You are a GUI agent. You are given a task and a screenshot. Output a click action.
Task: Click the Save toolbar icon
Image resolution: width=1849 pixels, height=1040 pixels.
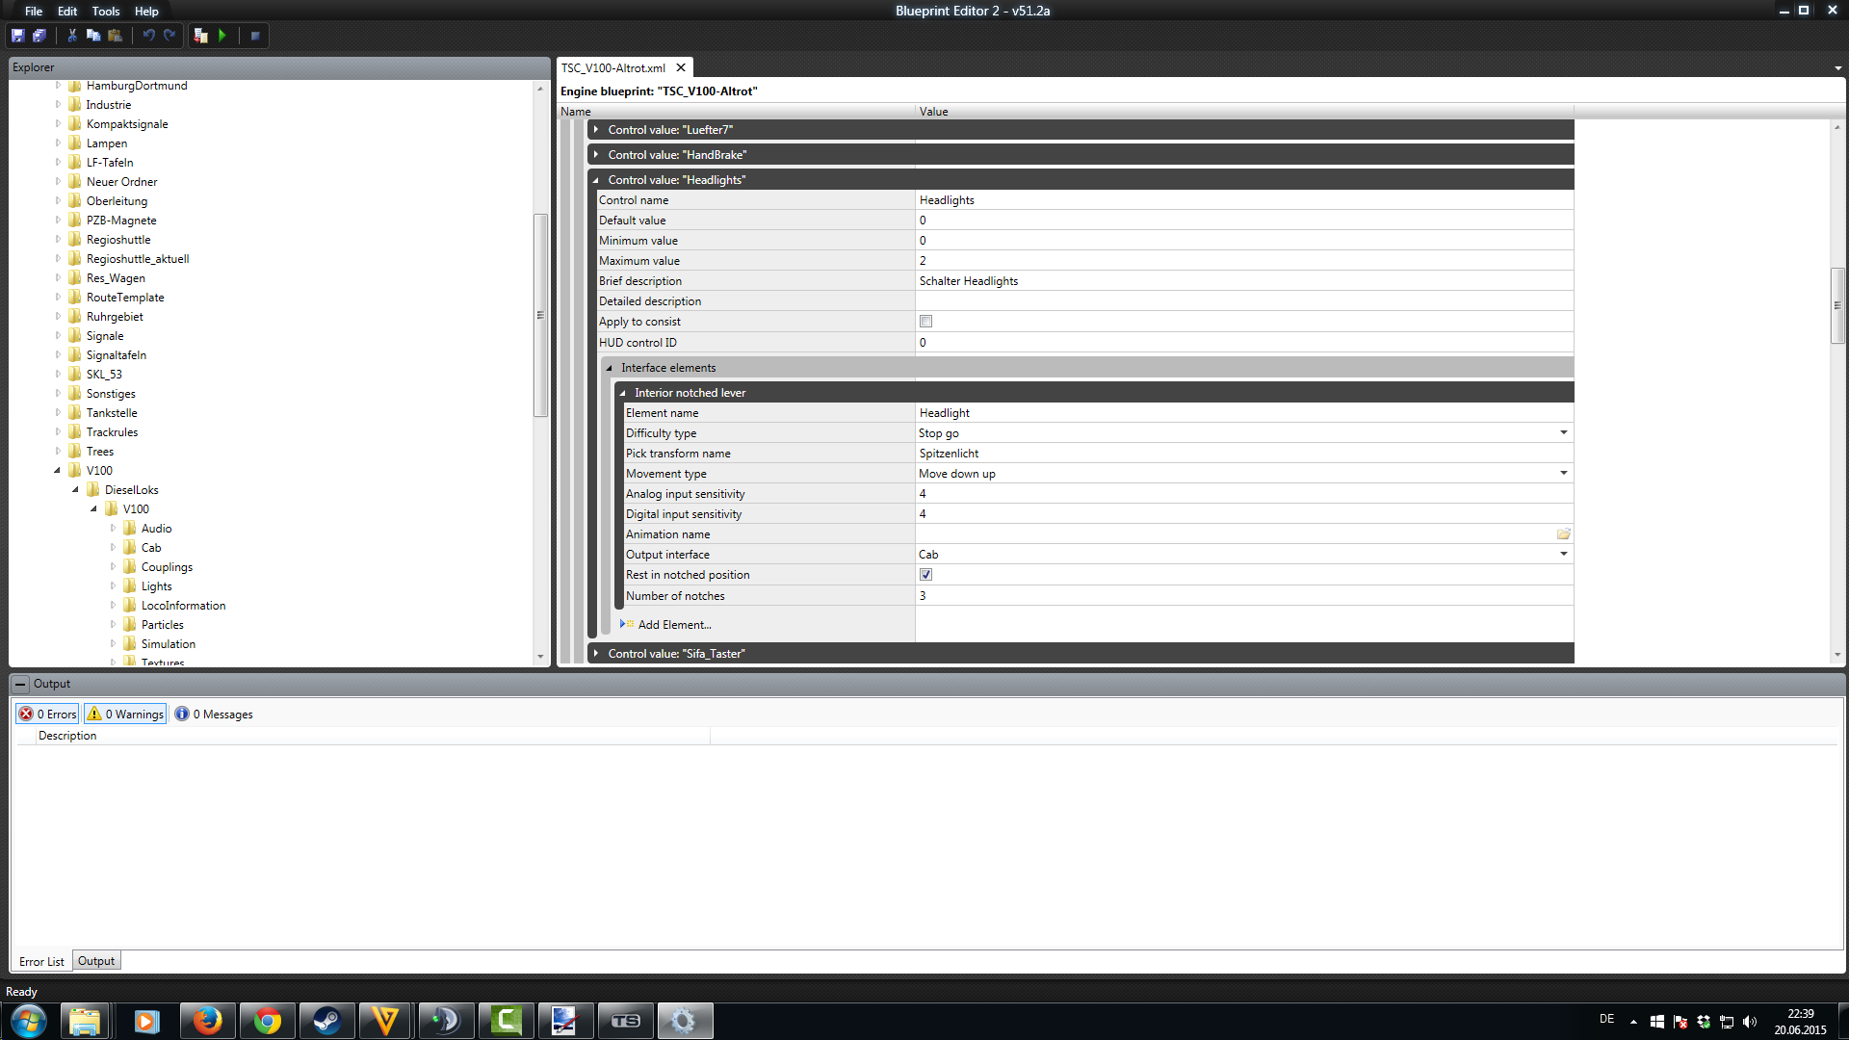(x=17, y=36)
